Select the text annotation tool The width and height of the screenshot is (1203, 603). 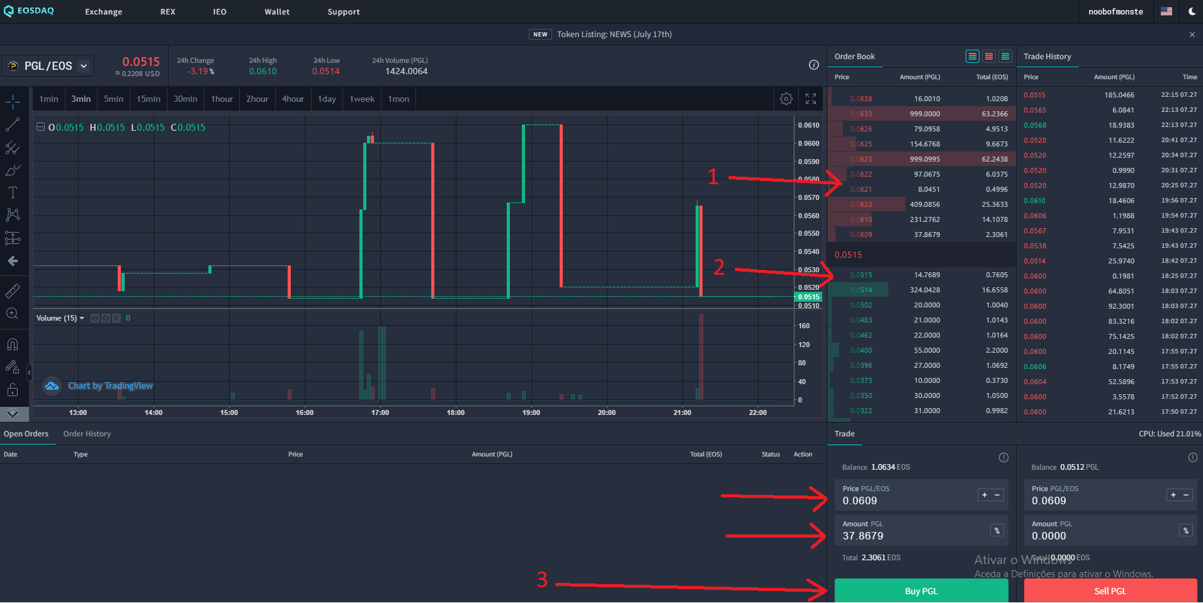[x=13, y=192]
